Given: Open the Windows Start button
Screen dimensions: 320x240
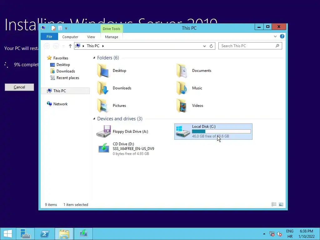Looking at the screenshot, I should [x=8, y=234].
